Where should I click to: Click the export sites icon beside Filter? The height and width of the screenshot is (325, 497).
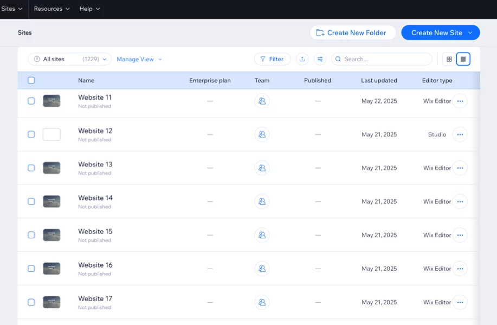(302, 59)
